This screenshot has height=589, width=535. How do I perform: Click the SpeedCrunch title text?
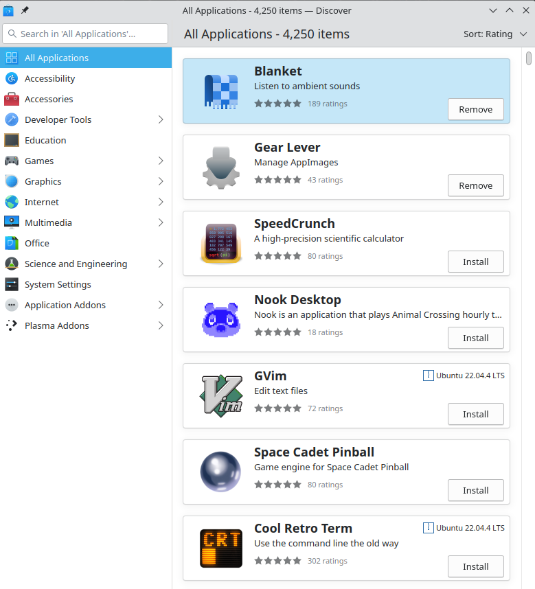(294, 224)
